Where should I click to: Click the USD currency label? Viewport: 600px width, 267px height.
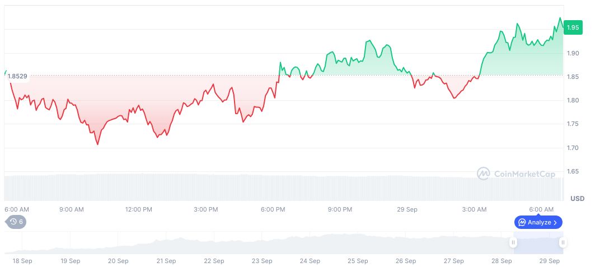[x=577, y=199]
